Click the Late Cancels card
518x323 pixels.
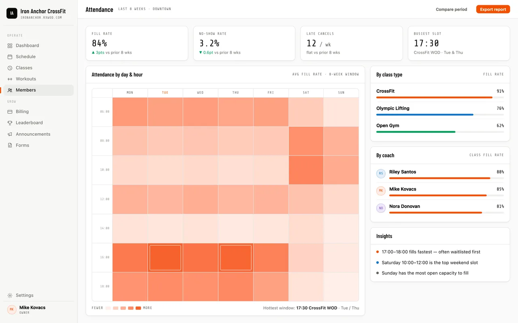[351, 43]
